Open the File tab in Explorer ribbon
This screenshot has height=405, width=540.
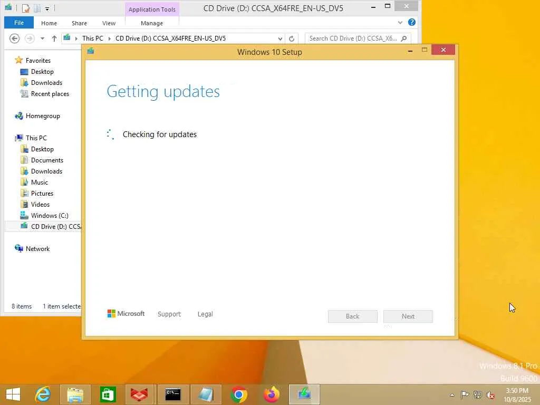[x=19, y=23]
